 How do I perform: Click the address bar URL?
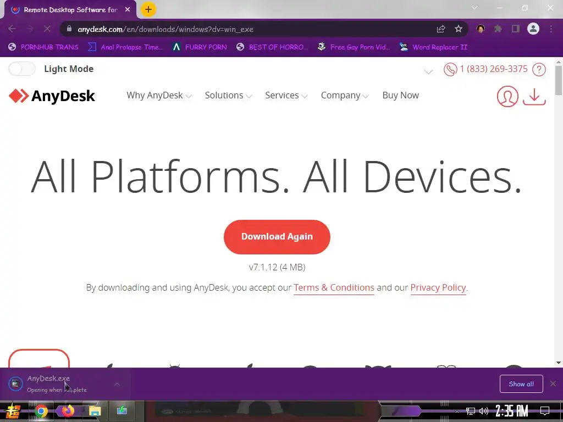(165, 29)
